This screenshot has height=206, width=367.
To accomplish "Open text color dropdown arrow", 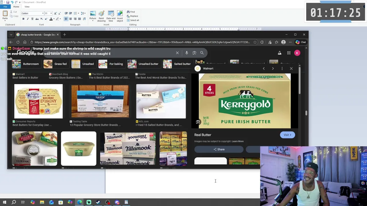I will [x=54, y=19].
